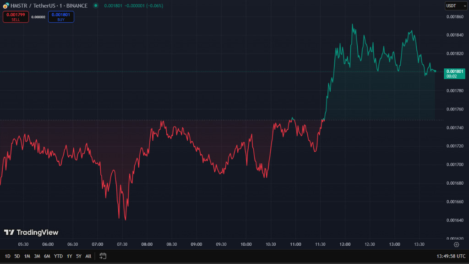Select the 6M time range
Viewport: 469px width, 264px height.
tap(47, 256)
